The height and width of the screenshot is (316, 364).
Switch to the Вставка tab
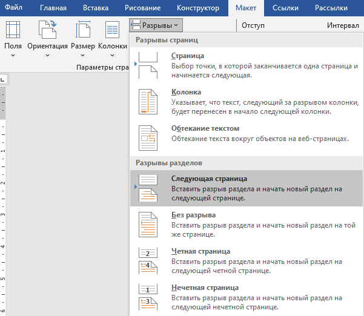96,8
